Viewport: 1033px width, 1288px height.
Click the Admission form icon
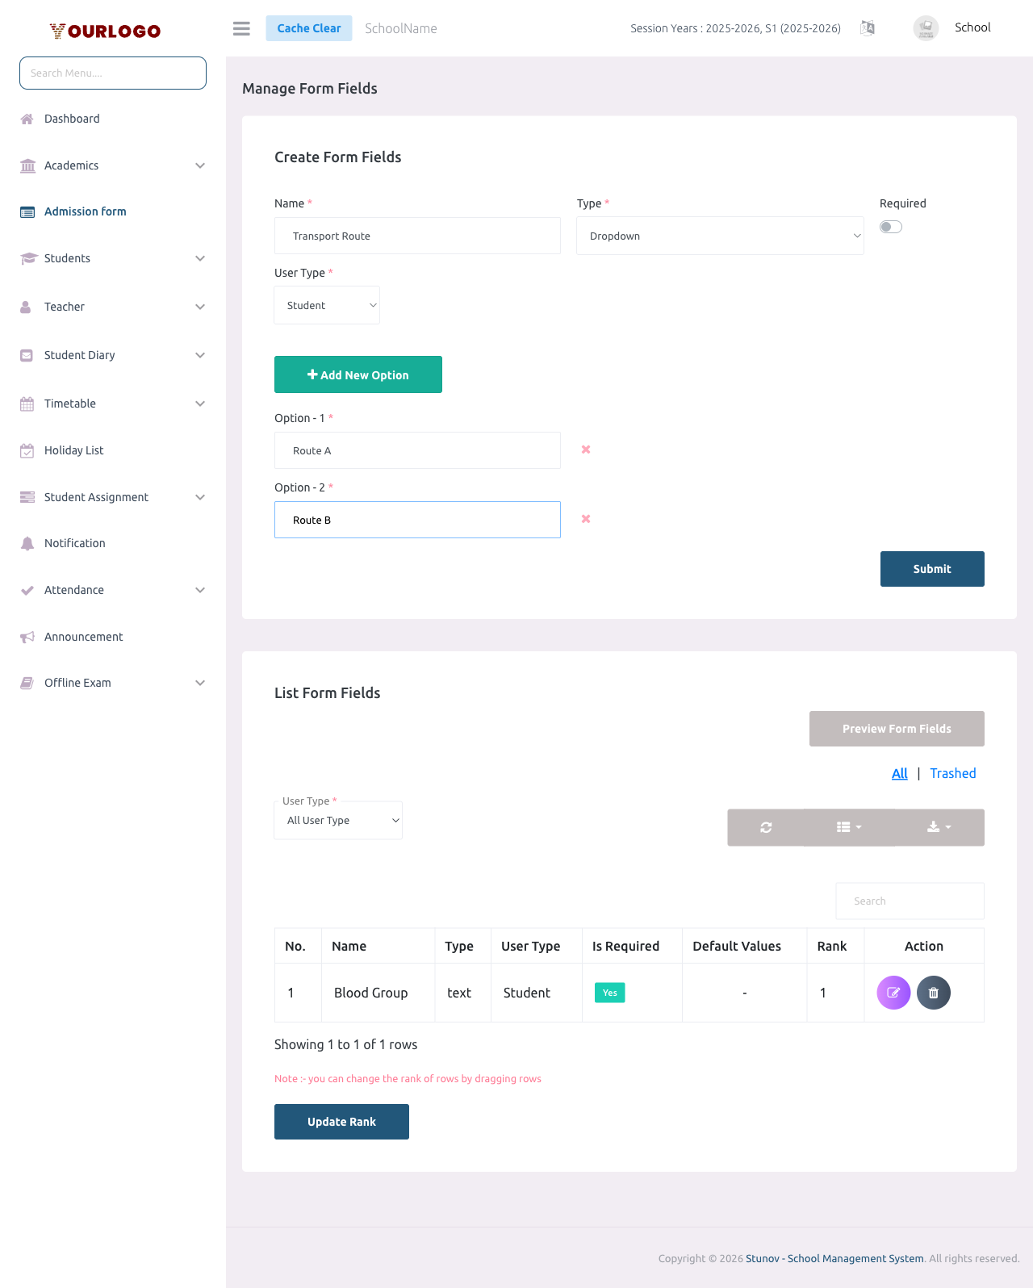pyautogui.click(x=27, y=212)
